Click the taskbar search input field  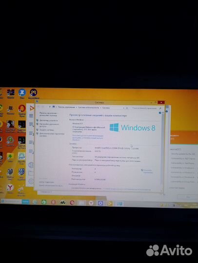pyautogui.click(x=11, y=201)
